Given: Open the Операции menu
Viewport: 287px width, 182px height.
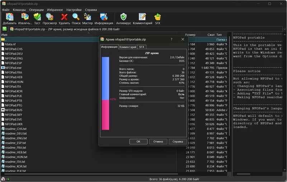Looking at the screenshot, I should [37, 10].
